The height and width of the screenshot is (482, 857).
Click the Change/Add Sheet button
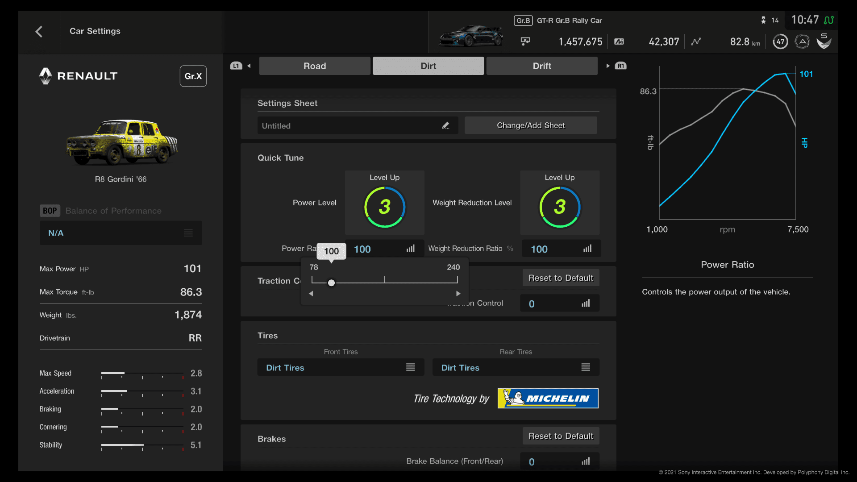[x=530, y=125]
